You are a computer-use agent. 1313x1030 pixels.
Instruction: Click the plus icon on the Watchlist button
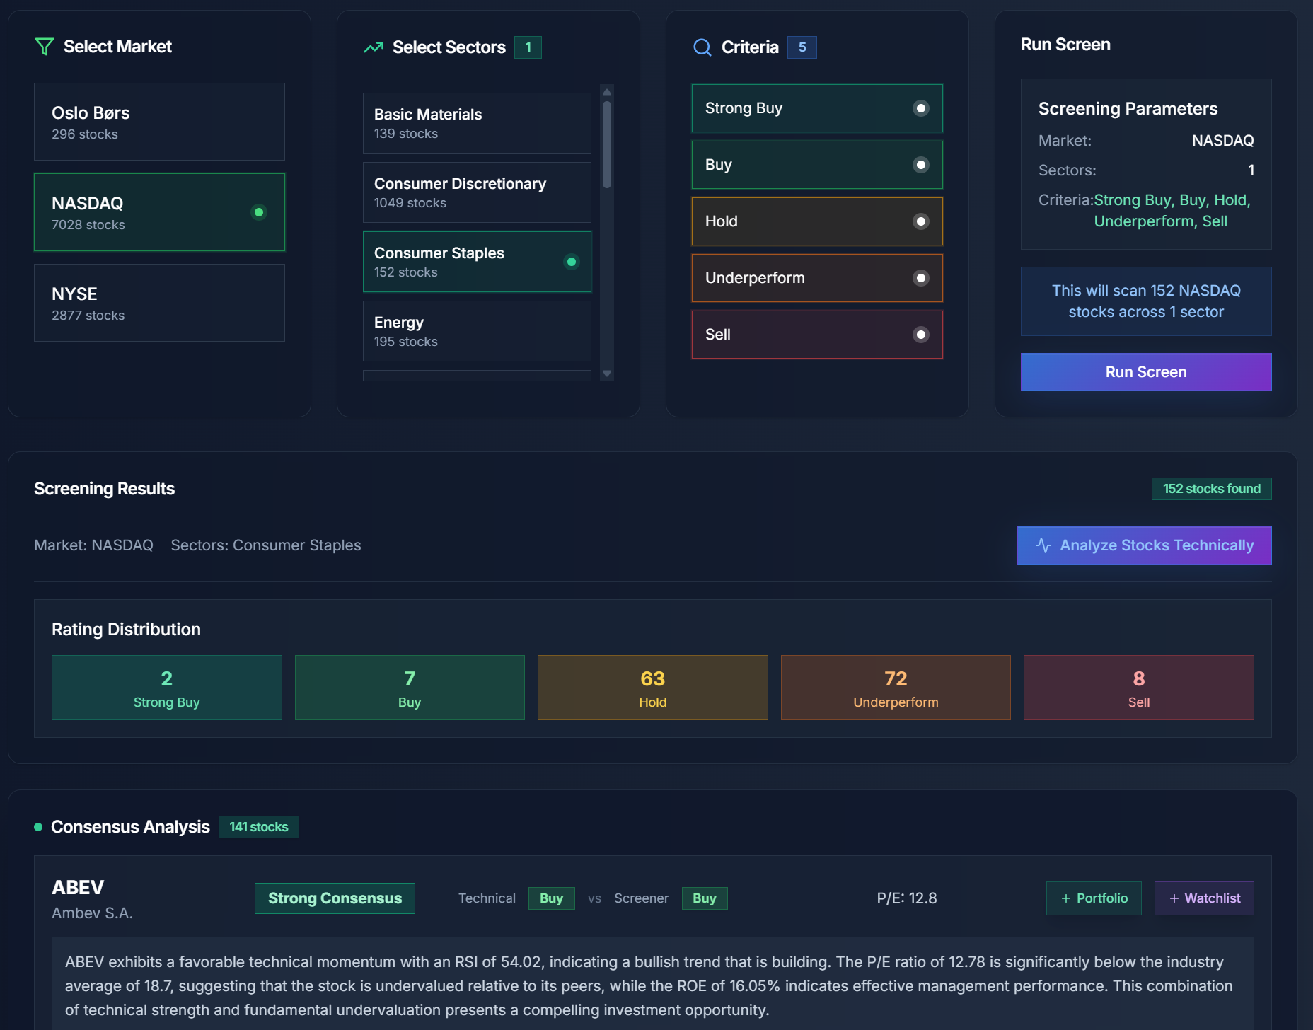1174,898
